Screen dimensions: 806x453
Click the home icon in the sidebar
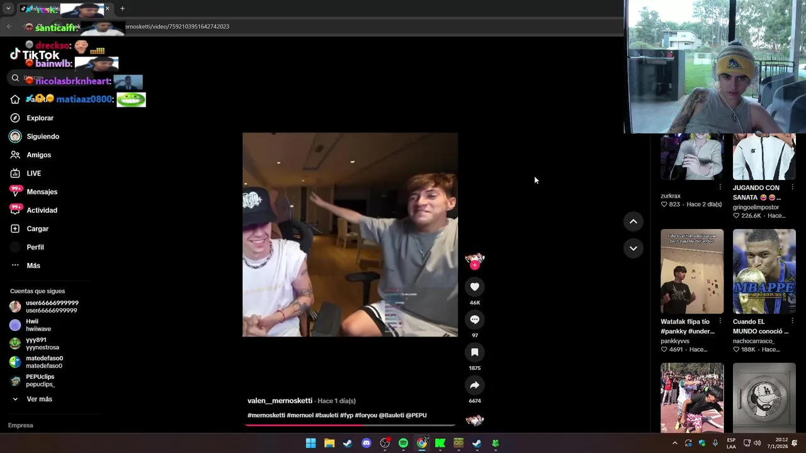pyautogui.click(x=15, y=99)
